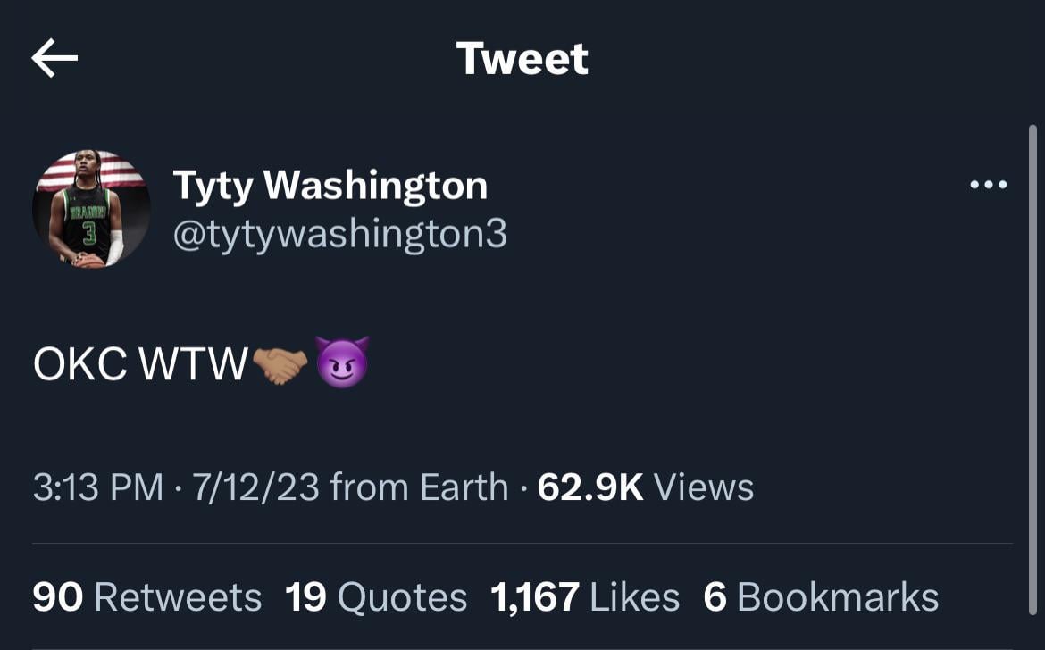Screen dimensions: 1045x650
Task: Open the three-dot more options menu
Action: click(x=988, y=186)
